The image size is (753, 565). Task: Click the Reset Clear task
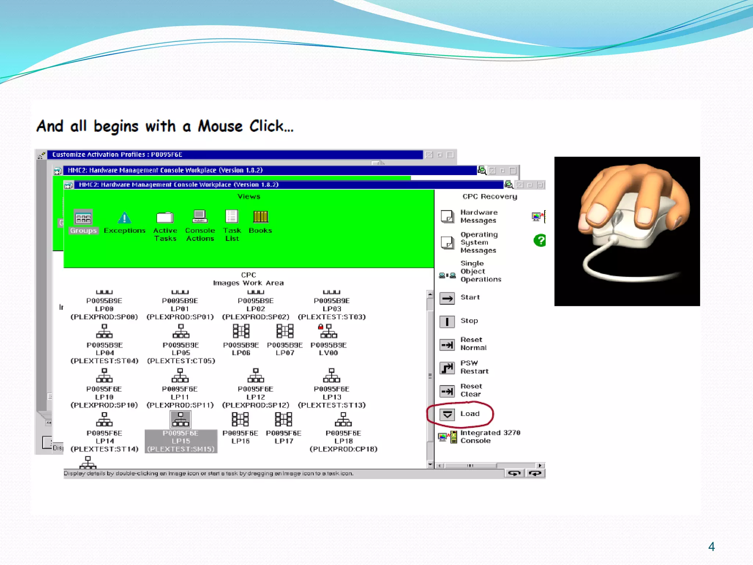pos(447,391)
